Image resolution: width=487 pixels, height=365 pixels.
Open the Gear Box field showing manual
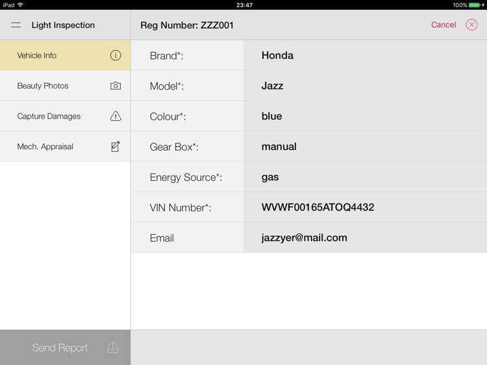pos(364,147)
